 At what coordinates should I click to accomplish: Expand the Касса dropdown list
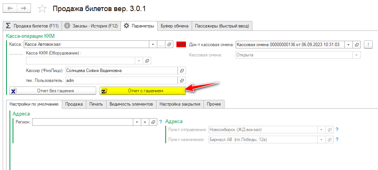153,45
